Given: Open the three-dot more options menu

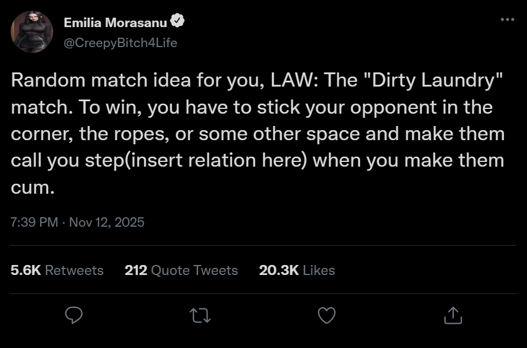Looking at the screenshot, I should click(507, 20).
